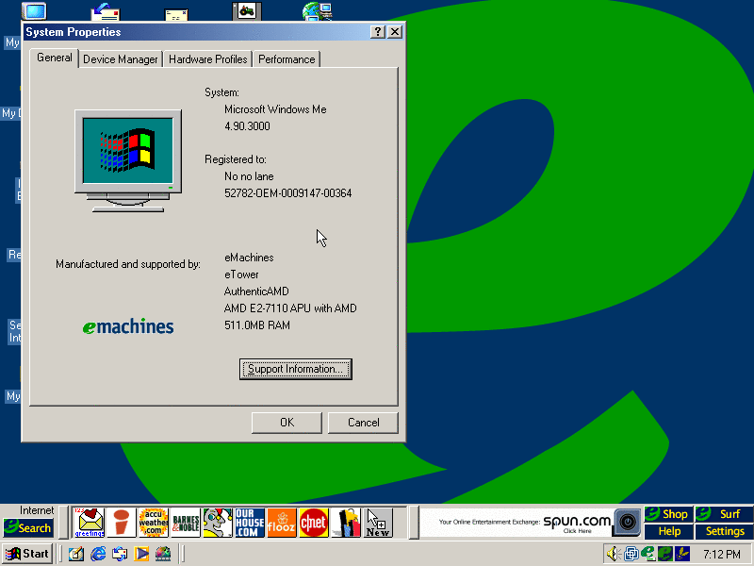Click the volume speaker tray icon
Image resolution: width=754 pixels, height=566 pixels.
[613, 554]
